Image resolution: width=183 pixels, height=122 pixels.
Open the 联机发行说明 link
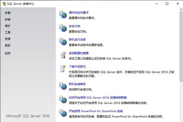[x=77, y=40]
